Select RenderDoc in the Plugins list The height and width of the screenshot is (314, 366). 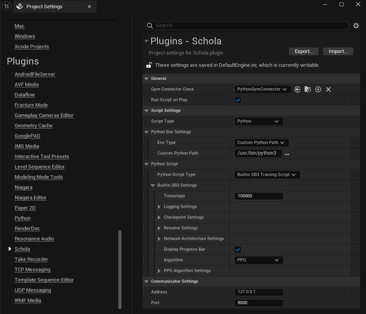(x=27, y=229)
